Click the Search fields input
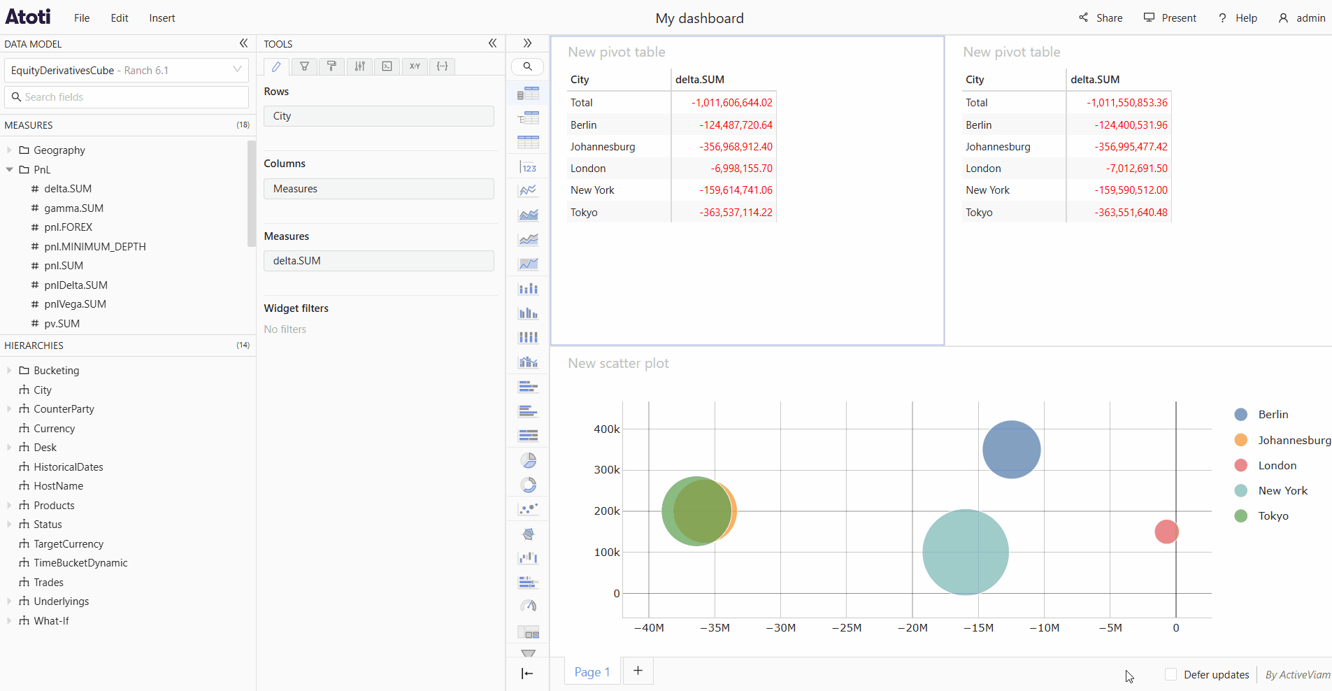 click(x=127, y=97)
